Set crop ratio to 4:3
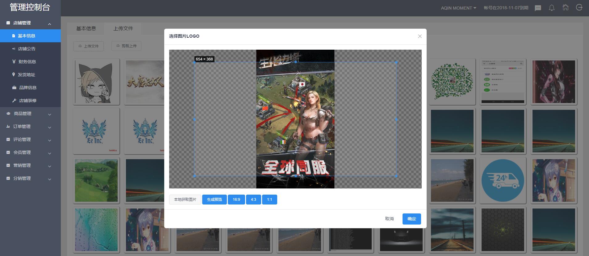Viewport: 589px width, 256px height. point(253,200)
